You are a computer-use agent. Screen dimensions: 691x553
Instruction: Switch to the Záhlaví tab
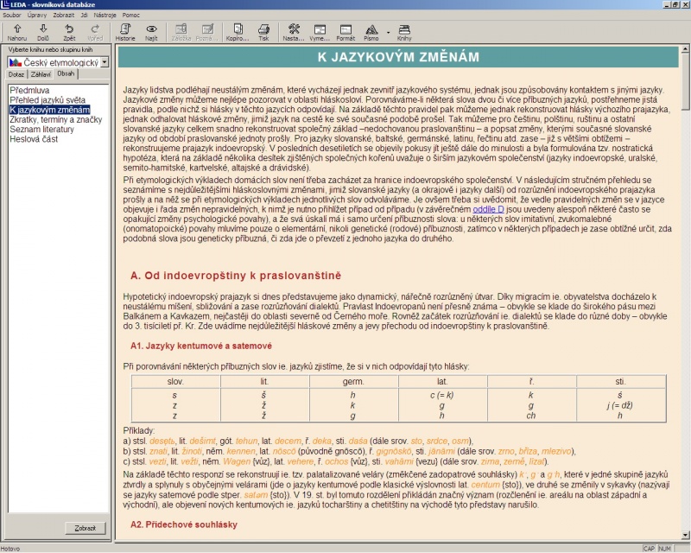click(x=41, y=74)
